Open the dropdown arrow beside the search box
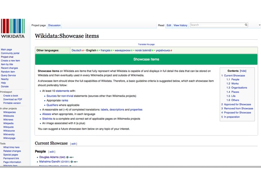Image resolution: width=261 pixels, height=185 pixels. coord(259,25)
